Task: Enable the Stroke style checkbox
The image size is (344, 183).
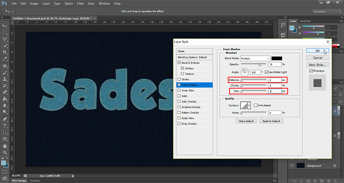Action: coord(179,79)
